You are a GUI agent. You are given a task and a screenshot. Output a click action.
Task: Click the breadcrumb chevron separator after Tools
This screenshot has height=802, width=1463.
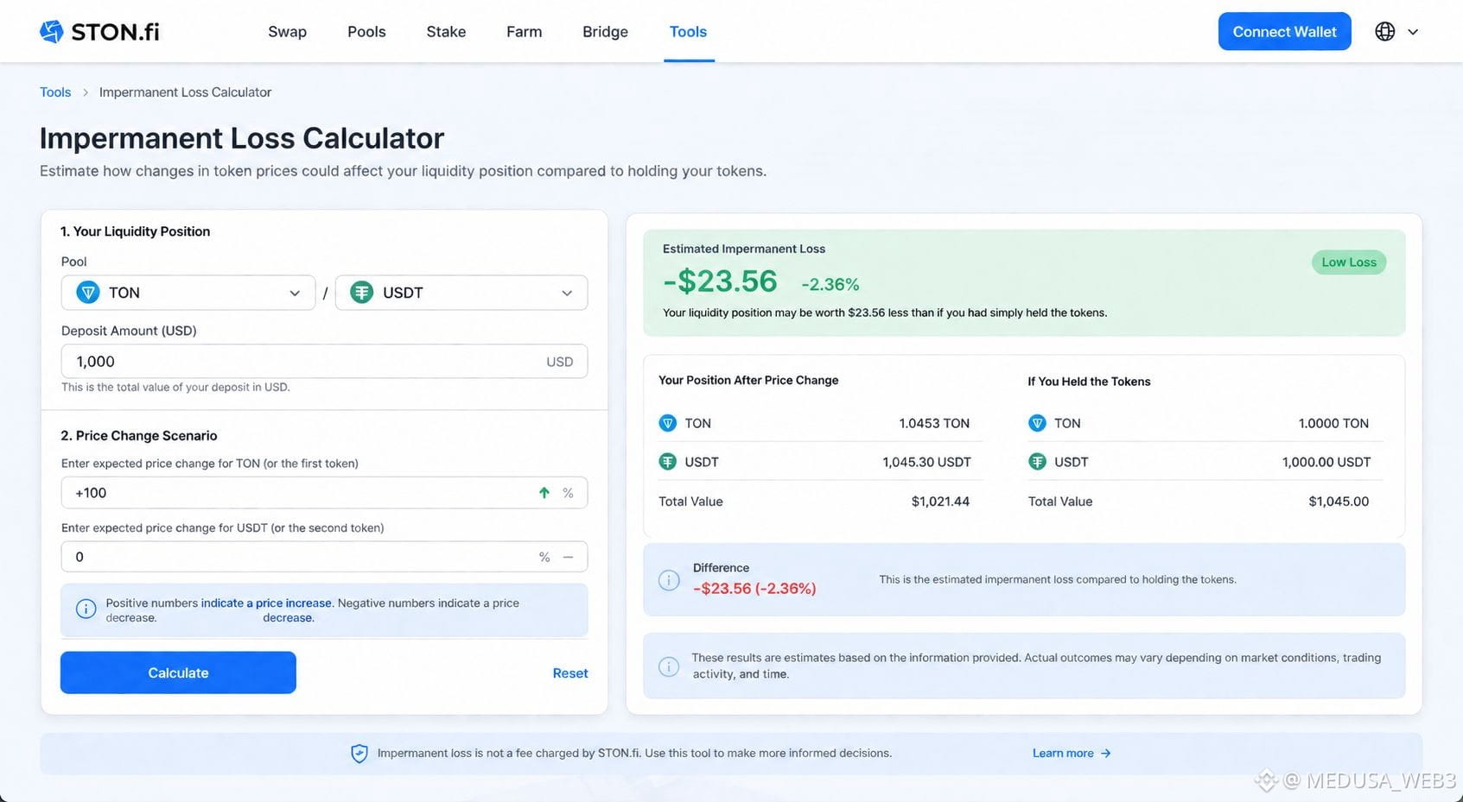pyautogui.click(x=86, y=92)
